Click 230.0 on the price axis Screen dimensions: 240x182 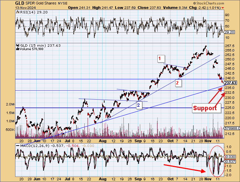pyautogui.click(x=230, y=98)
